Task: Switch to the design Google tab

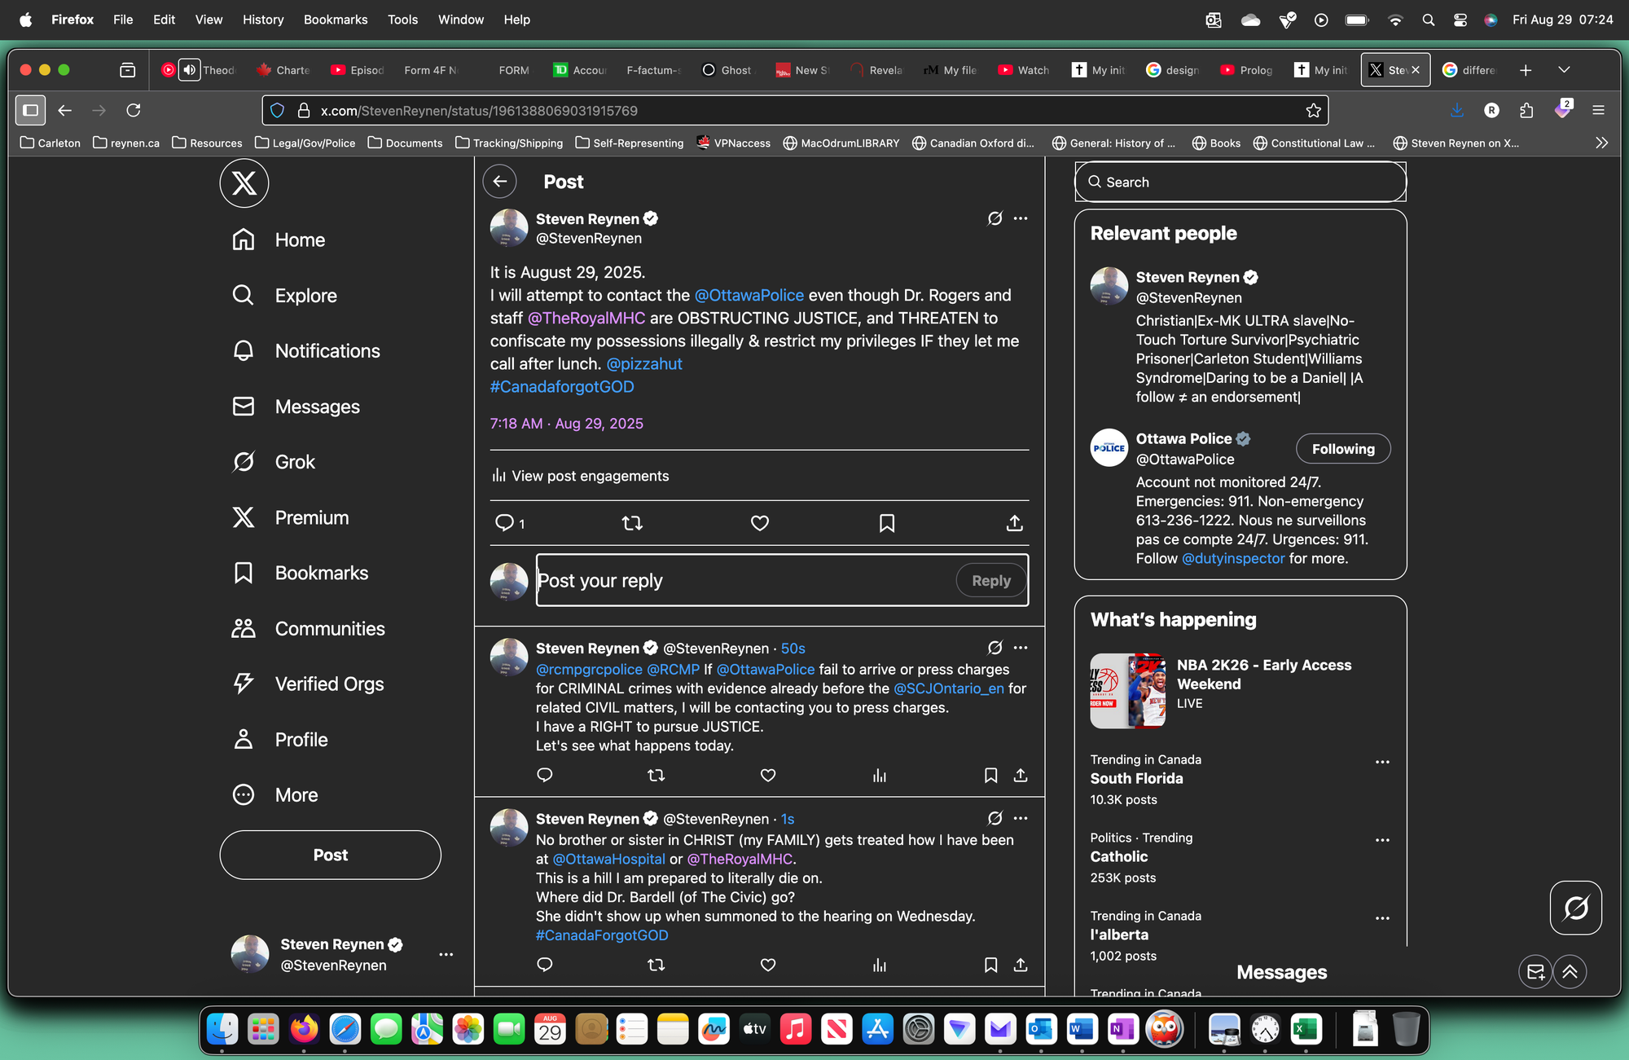Action: (x=1173, y=70)
